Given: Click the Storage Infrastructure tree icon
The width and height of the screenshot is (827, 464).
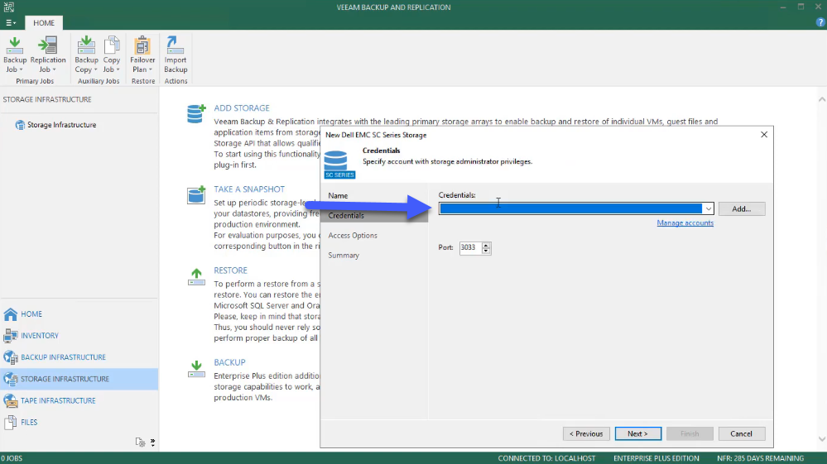Looking at the screenshot, I should (x=20, y=125).
